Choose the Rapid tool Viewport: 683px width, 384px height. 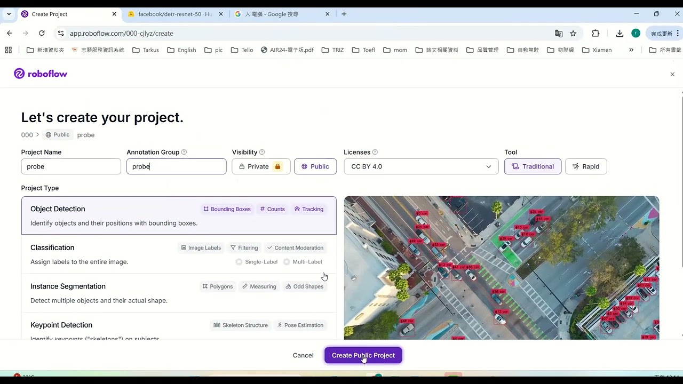586,166
